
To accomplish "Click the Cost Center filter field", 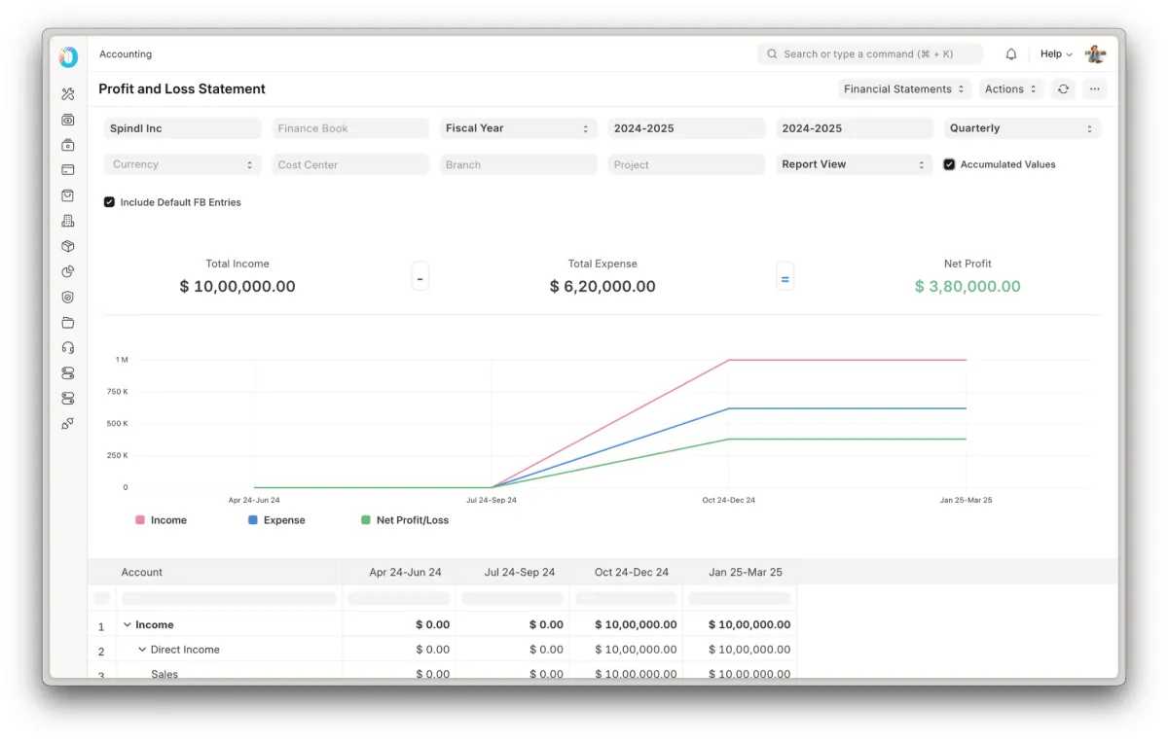I will [x=350, y=165].
